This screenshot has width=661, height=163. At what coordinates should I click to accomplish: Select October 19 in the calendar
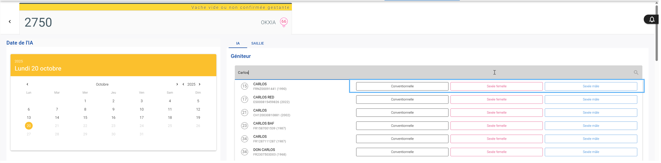click(198, 118)
